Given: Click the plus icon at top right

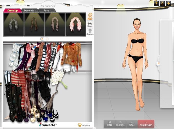Looking at the screenshot, I should 168,3.
